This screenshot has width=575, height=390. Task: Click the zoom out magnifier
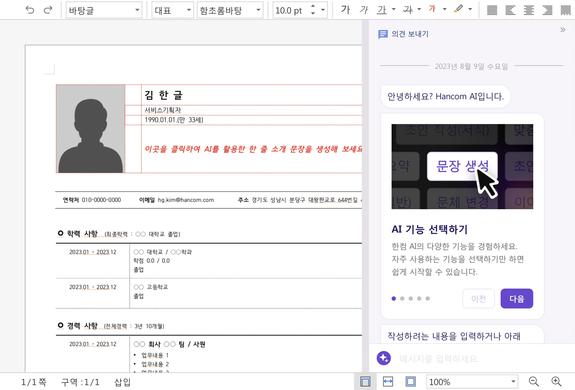pos(533,382)
